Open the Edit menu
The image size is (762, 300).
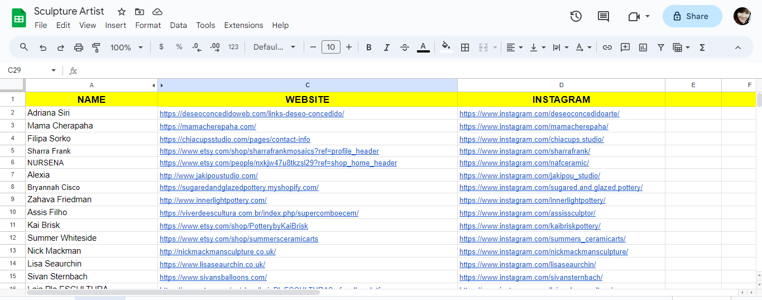[x=63, y=25]
